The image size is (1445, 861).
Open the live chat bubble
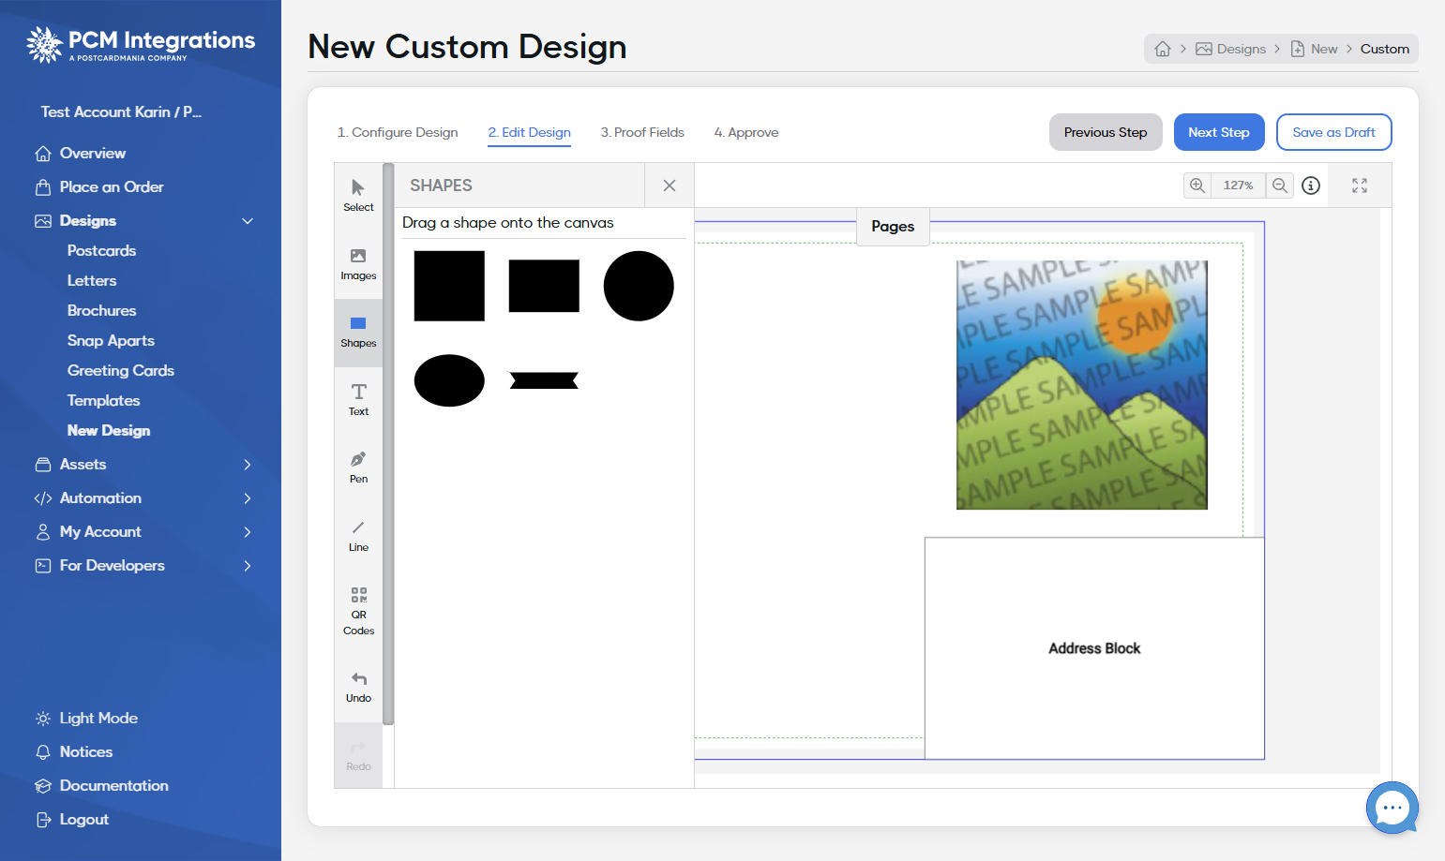pyautogui.click(x=1392, y=808)
